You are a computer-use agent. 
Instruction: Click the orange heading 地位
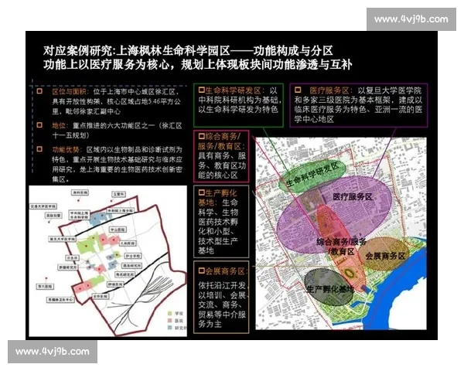coord(59,125)
